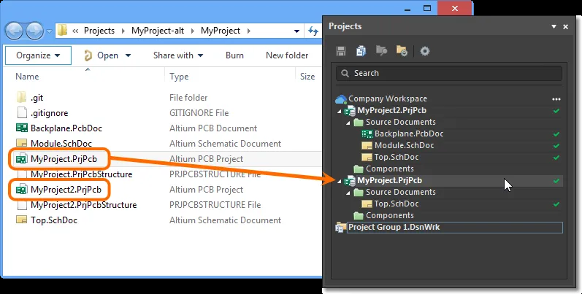Open the recent locations dropdown beside Forward
Image resolution: width=582 pixels, height=294 pixels.
click(50, 31)
